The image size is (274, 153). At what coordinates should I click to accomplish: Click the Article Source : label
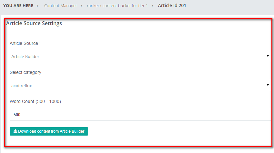pos(25,43)
